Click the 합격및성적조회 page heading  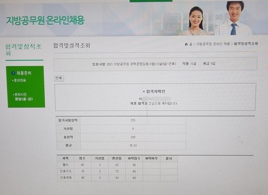coord(71,46)
